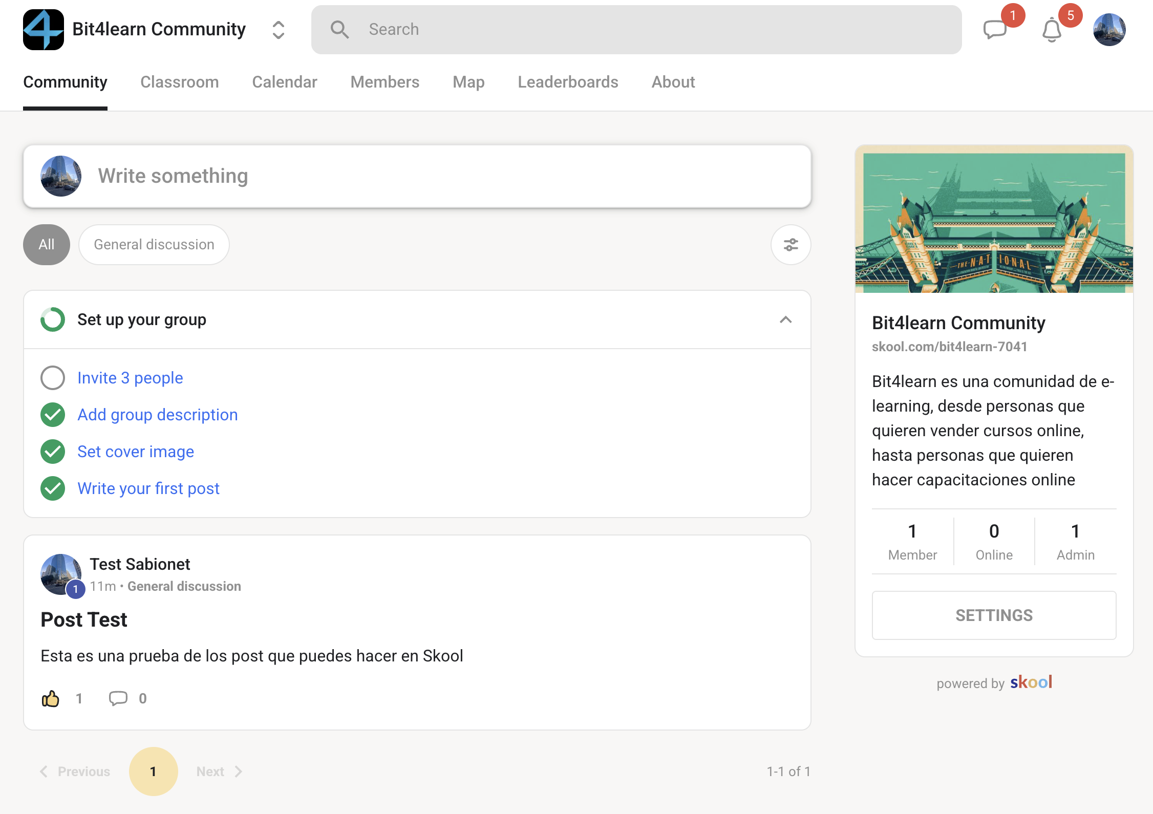Click the green check beside Add group description
1153x814 pixels.
click(x=53, y=415)
